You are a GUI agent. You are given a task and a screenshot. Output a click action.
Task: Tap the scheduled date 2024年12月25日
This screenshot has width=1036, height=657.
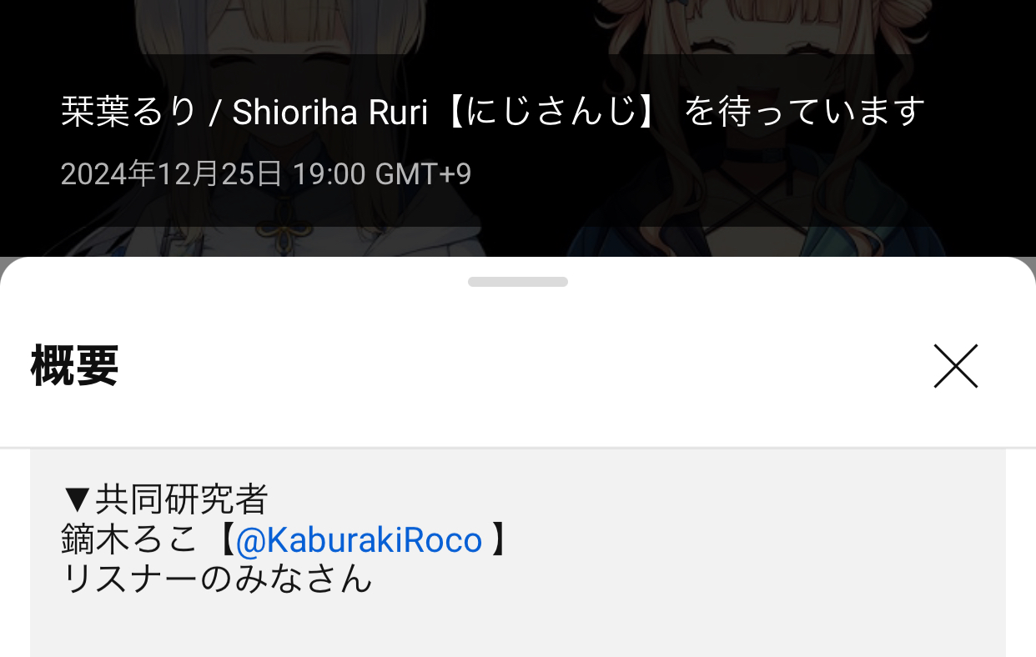coord(171,173)
